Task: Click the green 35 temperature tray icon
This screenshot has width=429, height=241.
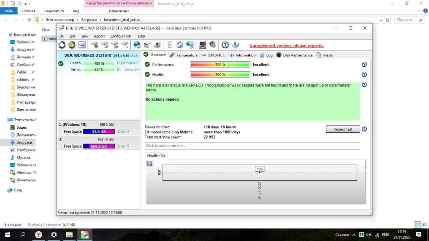Action: click(362, 235)
